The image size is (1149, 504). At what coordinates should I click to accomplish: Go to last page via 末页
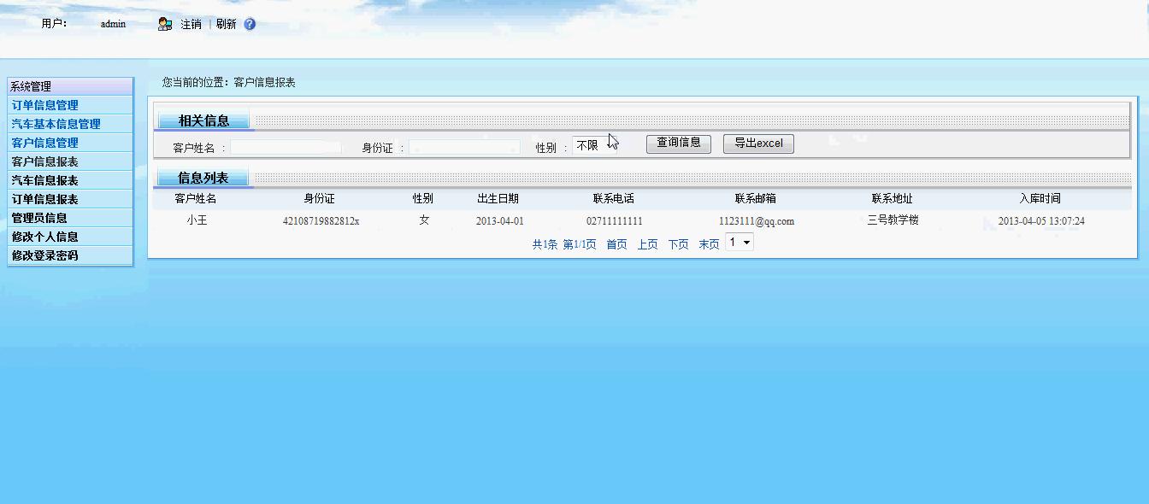(709, 244)
